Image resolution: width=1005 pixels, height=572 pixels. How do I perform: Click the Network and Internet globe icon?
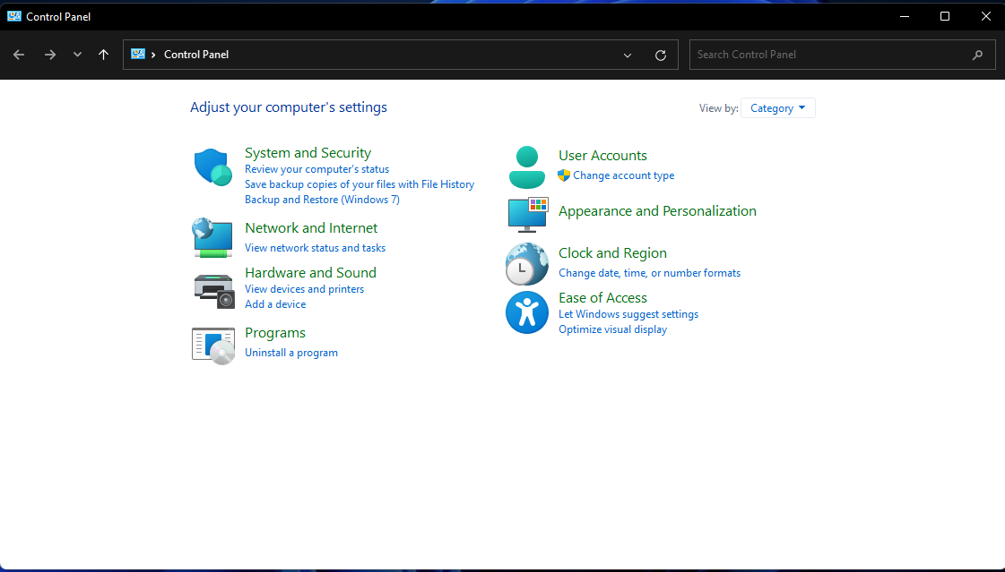(212, 237)
